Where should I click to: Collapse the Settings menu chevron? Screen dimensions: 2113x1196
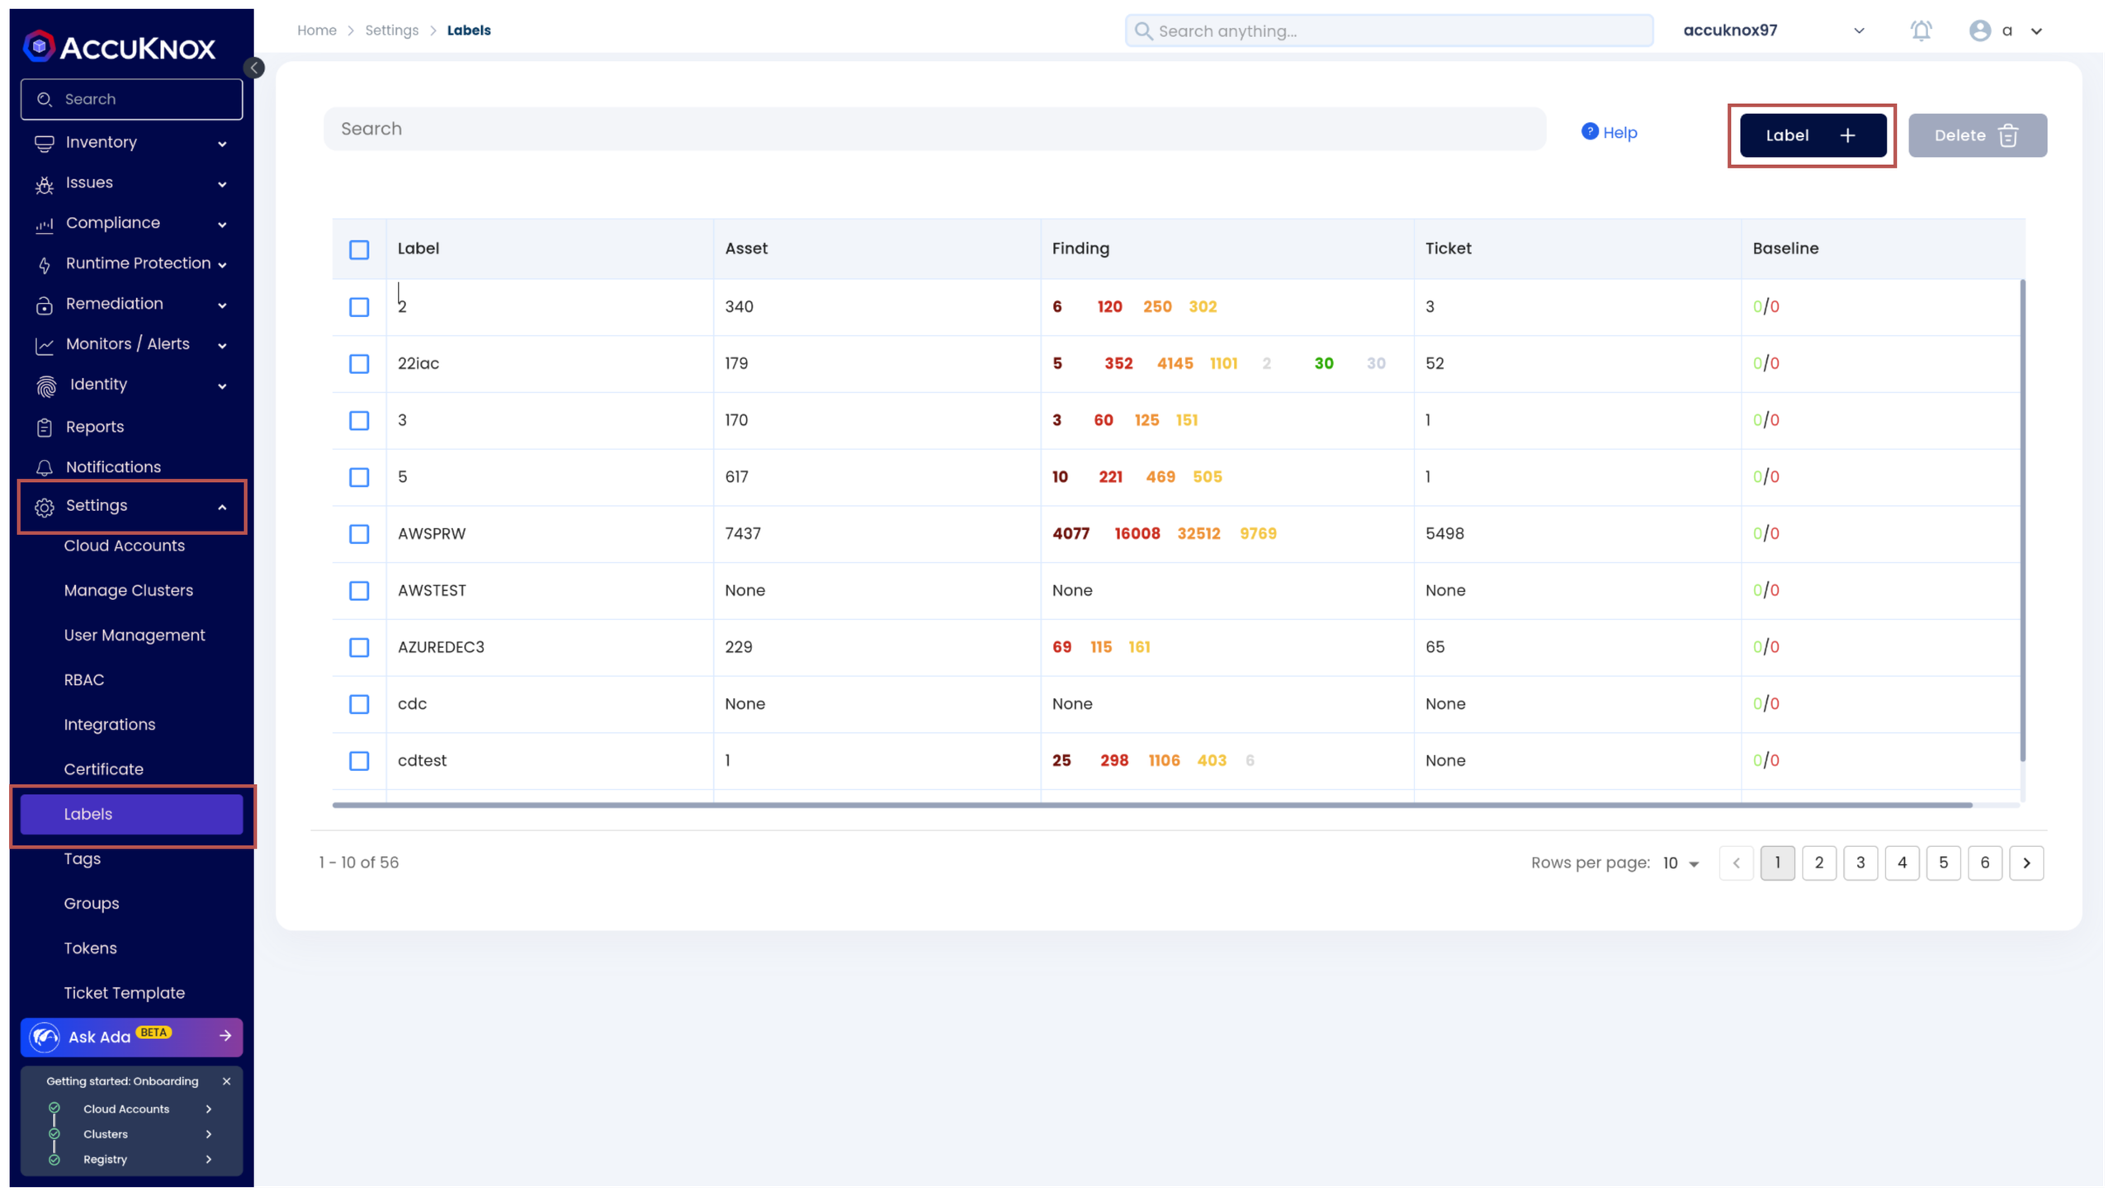point(222,508)
